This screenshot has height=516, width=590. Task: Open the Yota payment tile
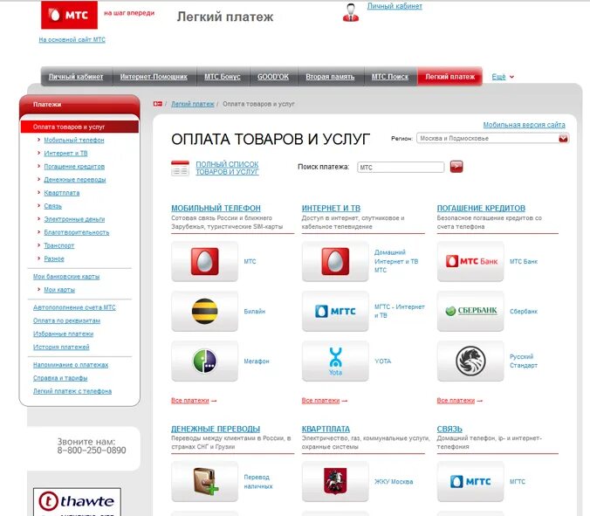tap(335, 361)
